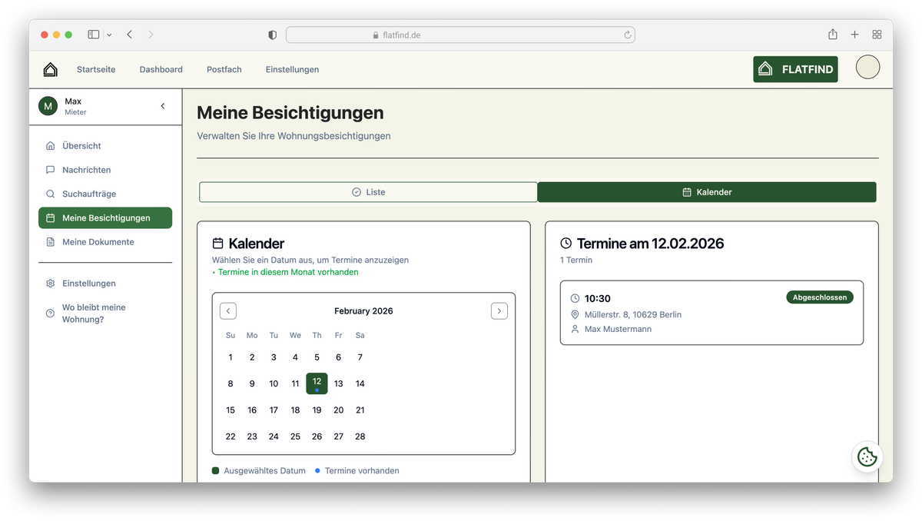Click the FLATFIND logo button
Screen dimensions: 922x521
click(x=795, y=68)
